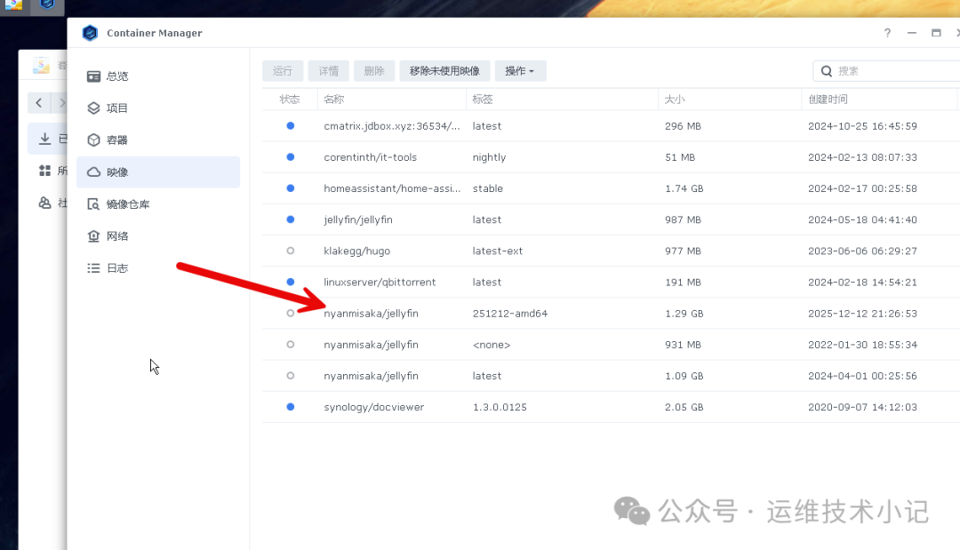960x550 pixels.
Task: Click the 2023-06-06 06:29:27 timestamp
Action: point(862,251)
